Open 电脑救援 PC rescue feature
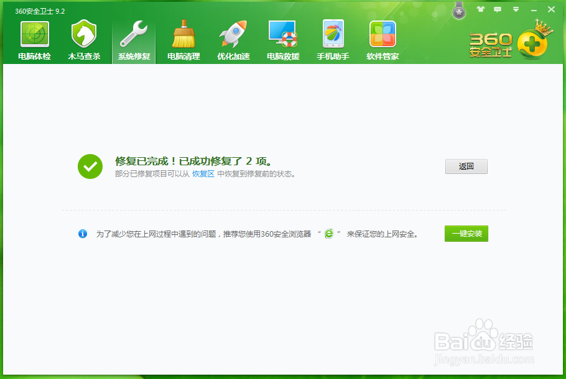The image size is (566, 379). (282, 39)
